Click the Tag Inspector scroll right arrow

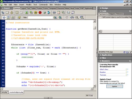pyautogui.click(x=130, y=31)
